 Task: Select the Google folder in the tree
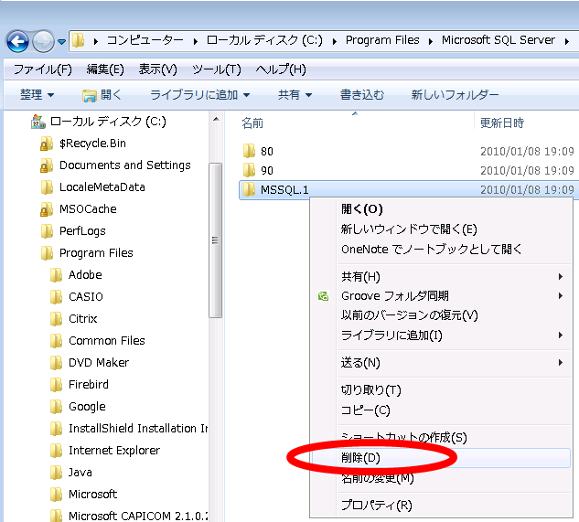coord(87,407)
